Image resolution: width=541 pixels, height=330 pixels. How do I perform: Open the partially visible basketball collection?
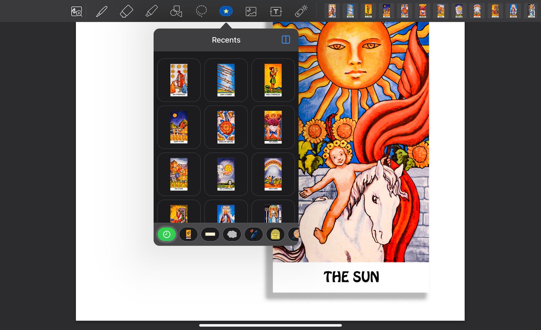tap(294, 234)
